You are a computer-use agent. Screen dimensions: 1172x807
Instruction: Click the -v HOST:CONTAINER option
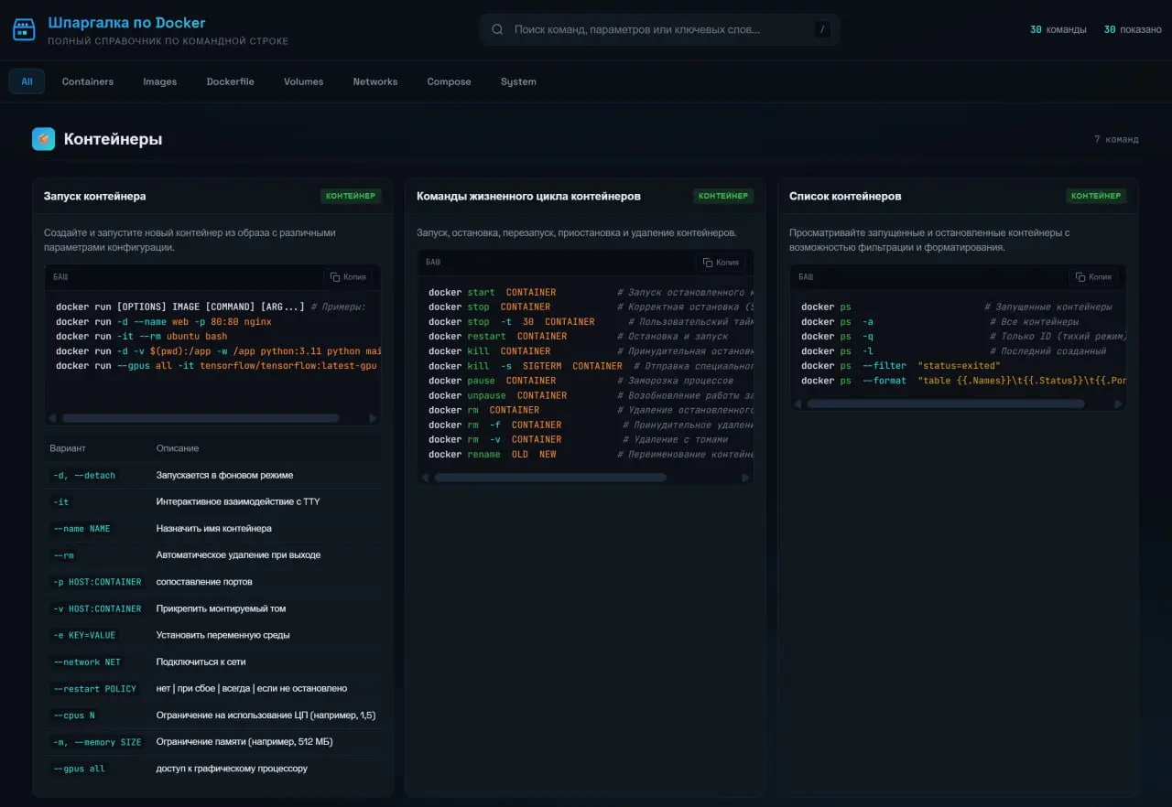[x=97, y=608]
